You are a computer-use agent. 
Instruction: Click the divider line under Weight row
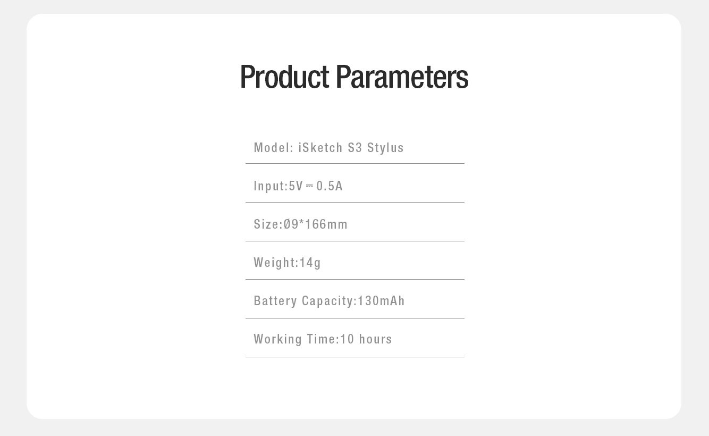pyautogui.click(x=354, y=279)
